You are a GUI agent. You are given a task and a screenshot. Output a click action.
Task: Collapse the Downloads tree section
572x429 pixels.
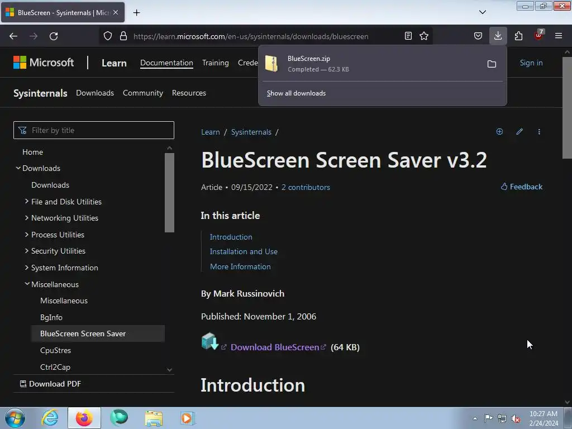pyautogui.click(x=18, y=168)
